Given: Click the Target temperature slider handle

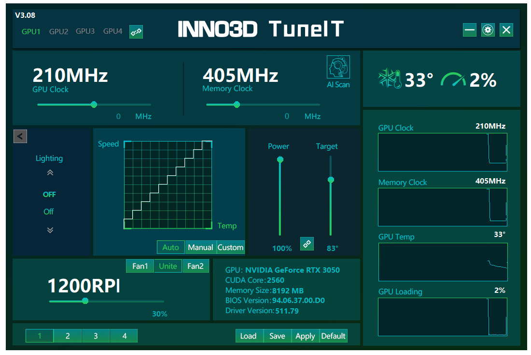Looking at the screenshot, I should [331, 180].
